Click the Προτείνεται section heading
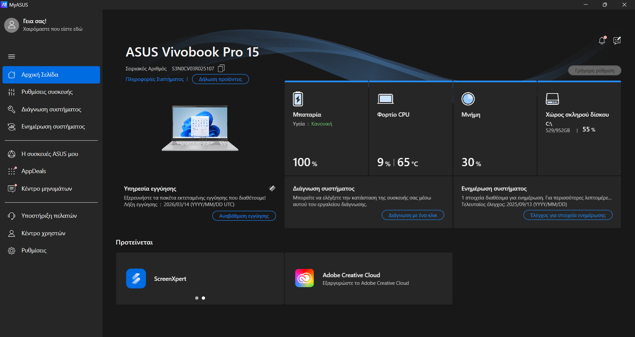The image size is (635, 337). (134, 242)
